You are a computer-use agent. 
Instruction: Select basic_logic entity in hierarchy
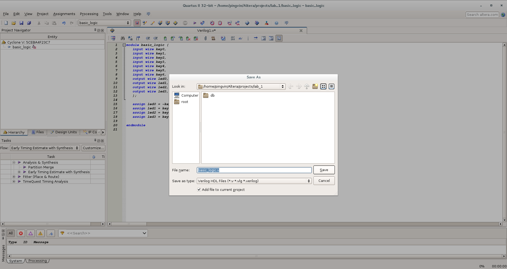coord(22,47)
